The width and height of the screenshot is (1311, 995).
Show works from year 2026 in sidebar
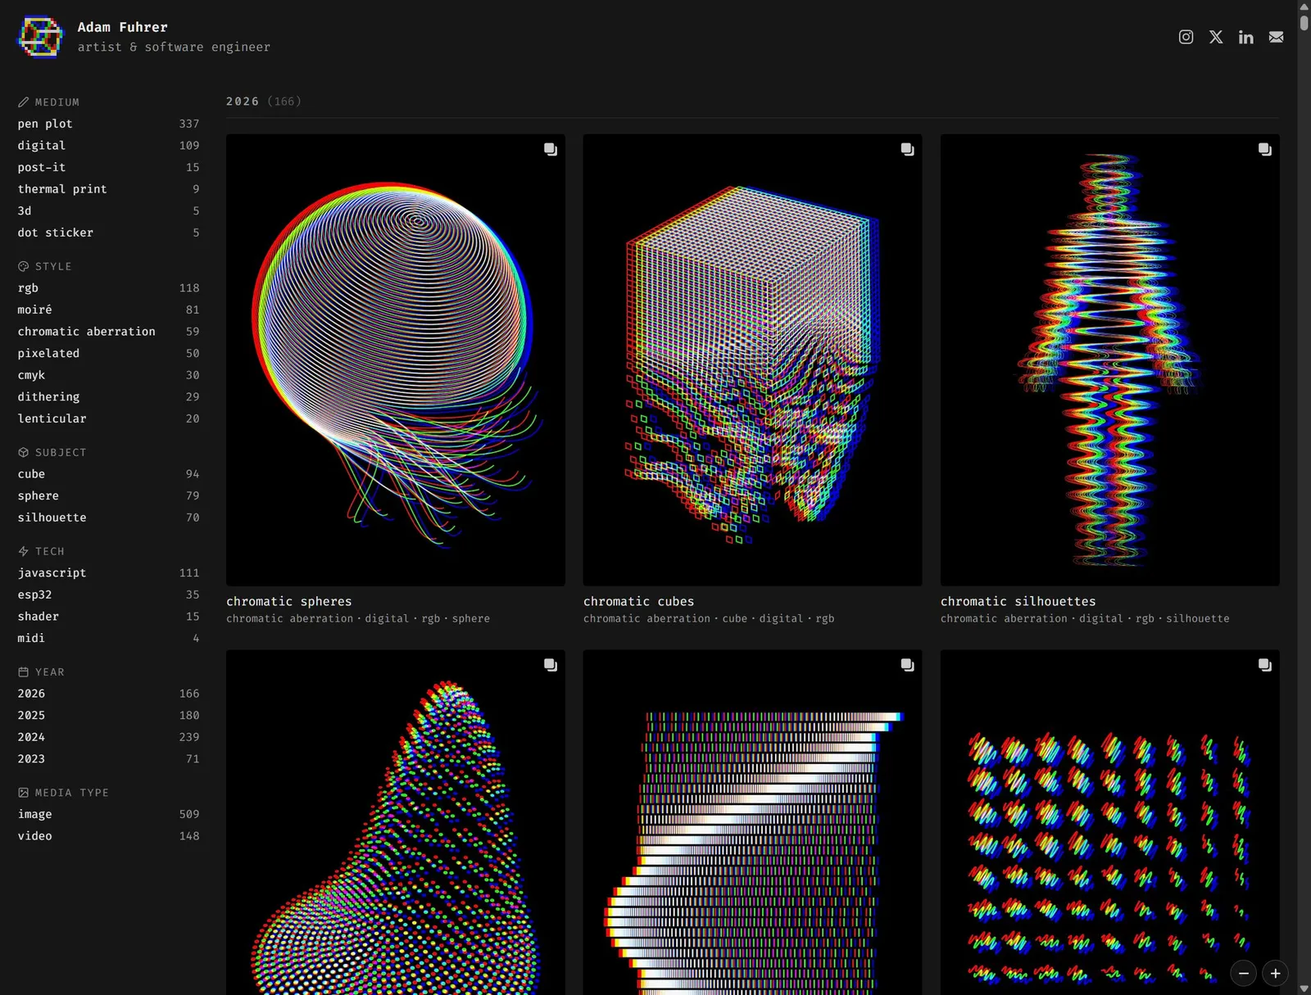[108, 694]
